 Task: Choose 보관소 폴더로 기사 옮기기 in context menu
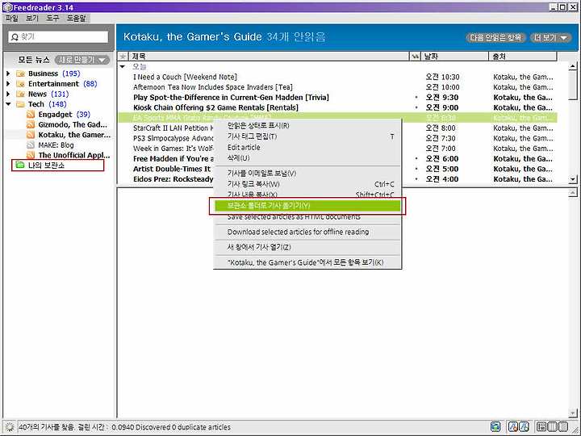307,206
